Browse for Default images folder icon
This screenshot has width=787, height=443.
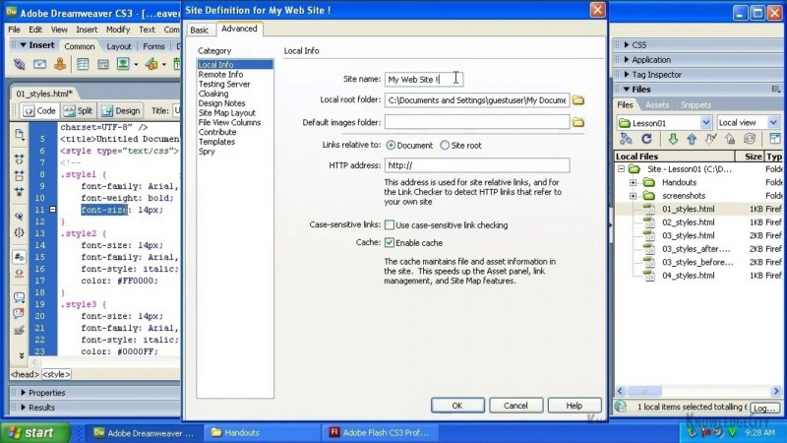click(x=578, y=122)
